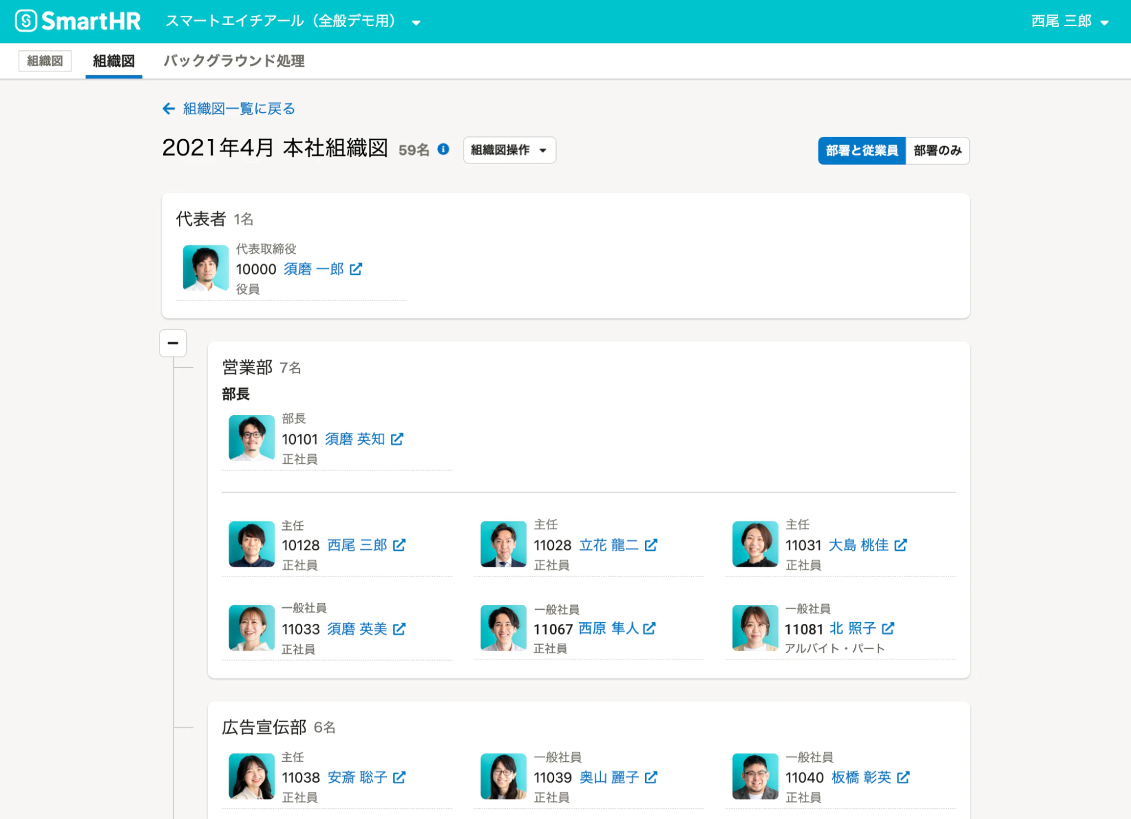Open external link icon for 西尾 三郎 employee
1131x819 pixels.
(x=399, y=545)
